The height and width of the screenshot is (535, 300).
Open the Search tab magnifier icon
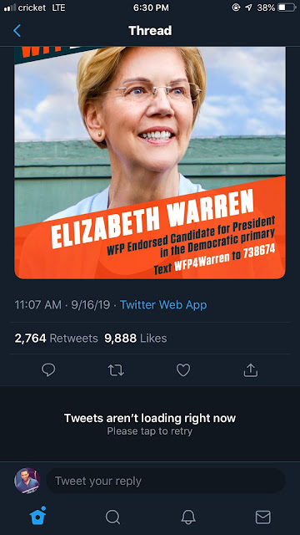coord(112,517)
